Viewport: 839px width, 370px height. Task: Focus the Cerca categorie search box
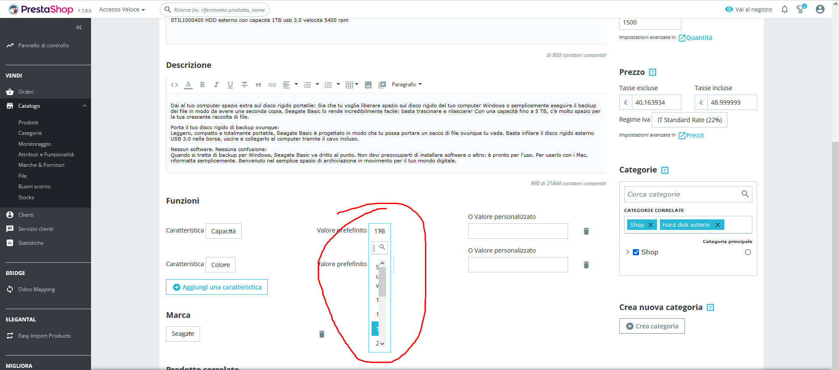pos(688,194)
